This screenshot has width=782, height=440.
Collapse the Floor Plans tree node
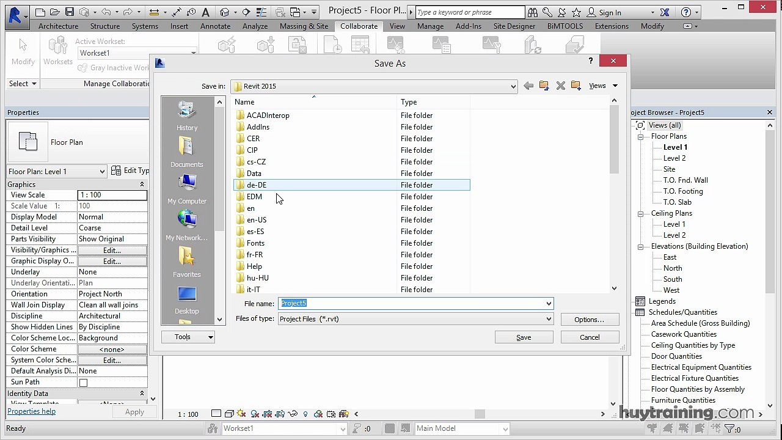coord(640,136)
